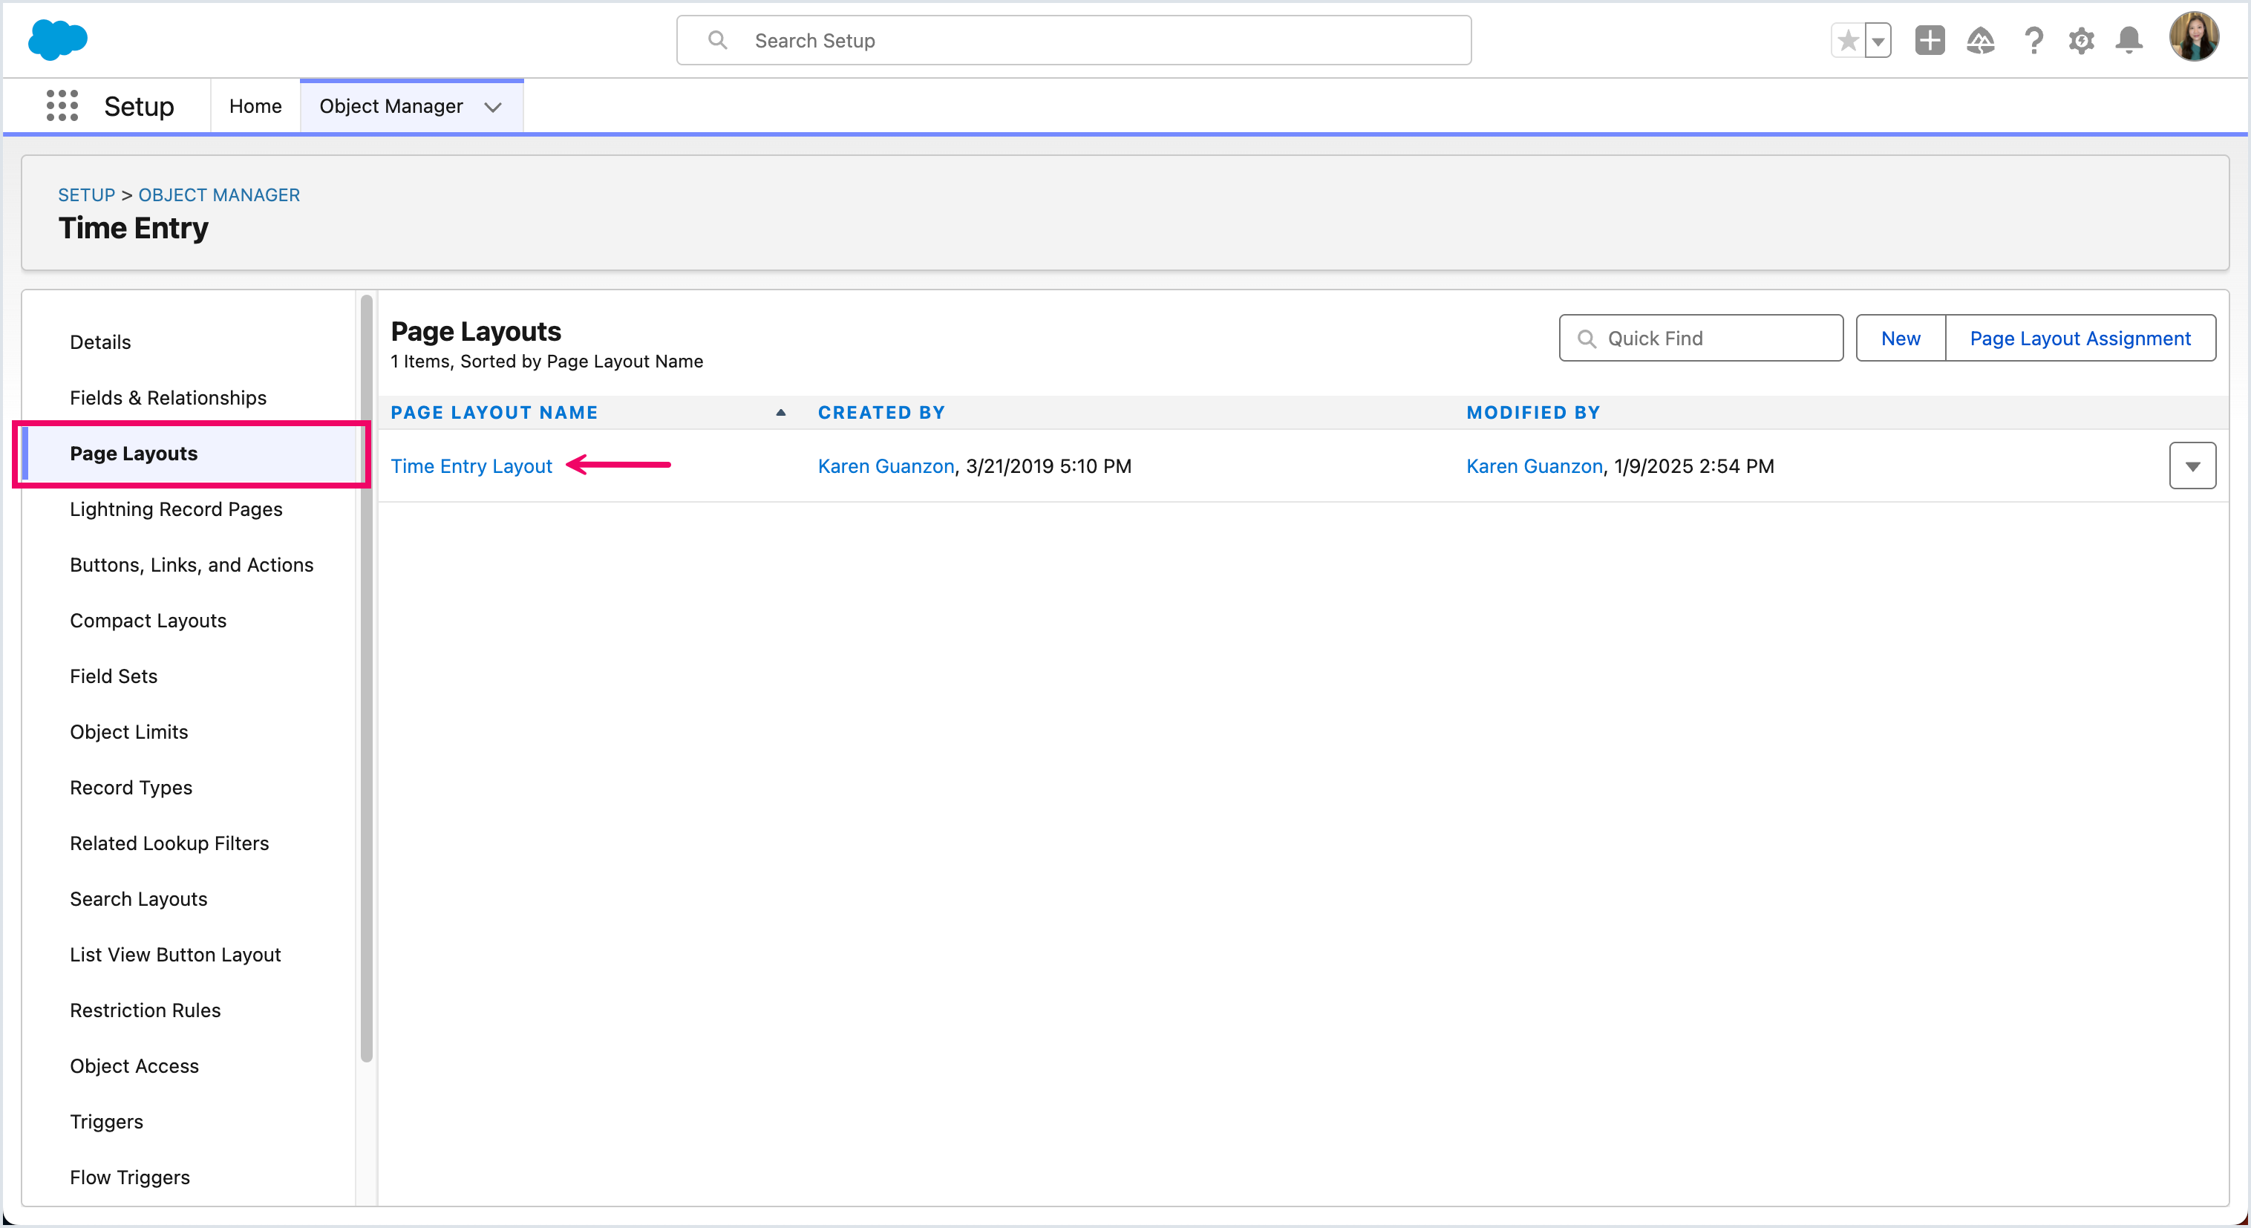Open Buttons, Links, and Actions

tap(192, 564)
